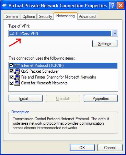Disable Client for Microsoft Networks checkbox
This screenshot has width=126, height=155.
click(11, 83)
